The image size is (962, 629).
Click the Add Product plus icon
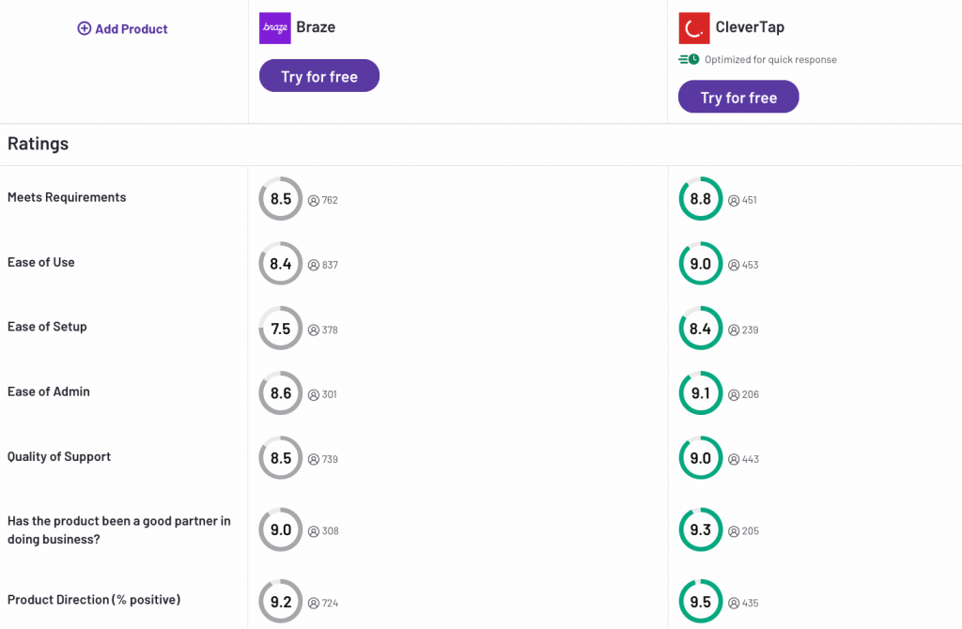point(85,29)
